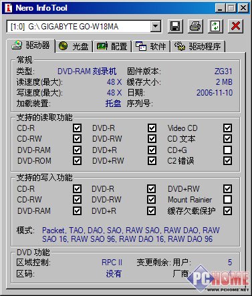Screen dimensions: 252x296
Task: Maximize the Nero InfoTool window
Action: (x=231, y=8)
